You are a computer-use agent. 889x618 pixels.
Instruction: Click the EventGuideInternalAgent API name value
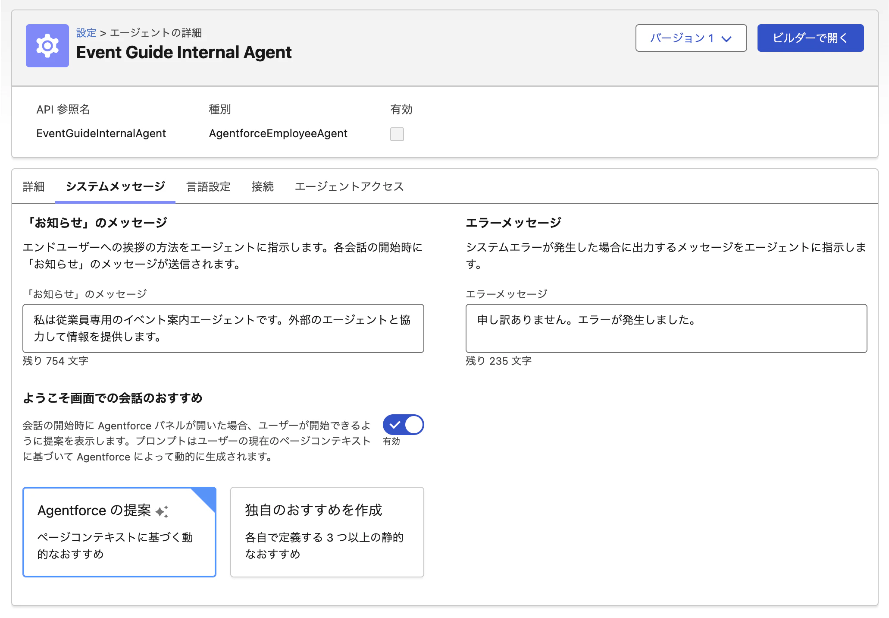pyautogui.click(x=101, y=133)
